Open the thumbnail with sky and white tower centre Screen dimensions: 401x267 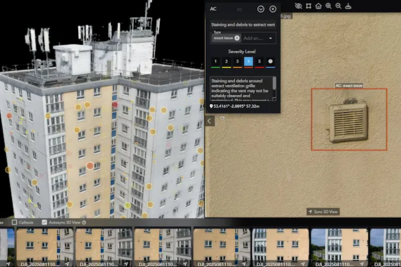tap(340, 248)
